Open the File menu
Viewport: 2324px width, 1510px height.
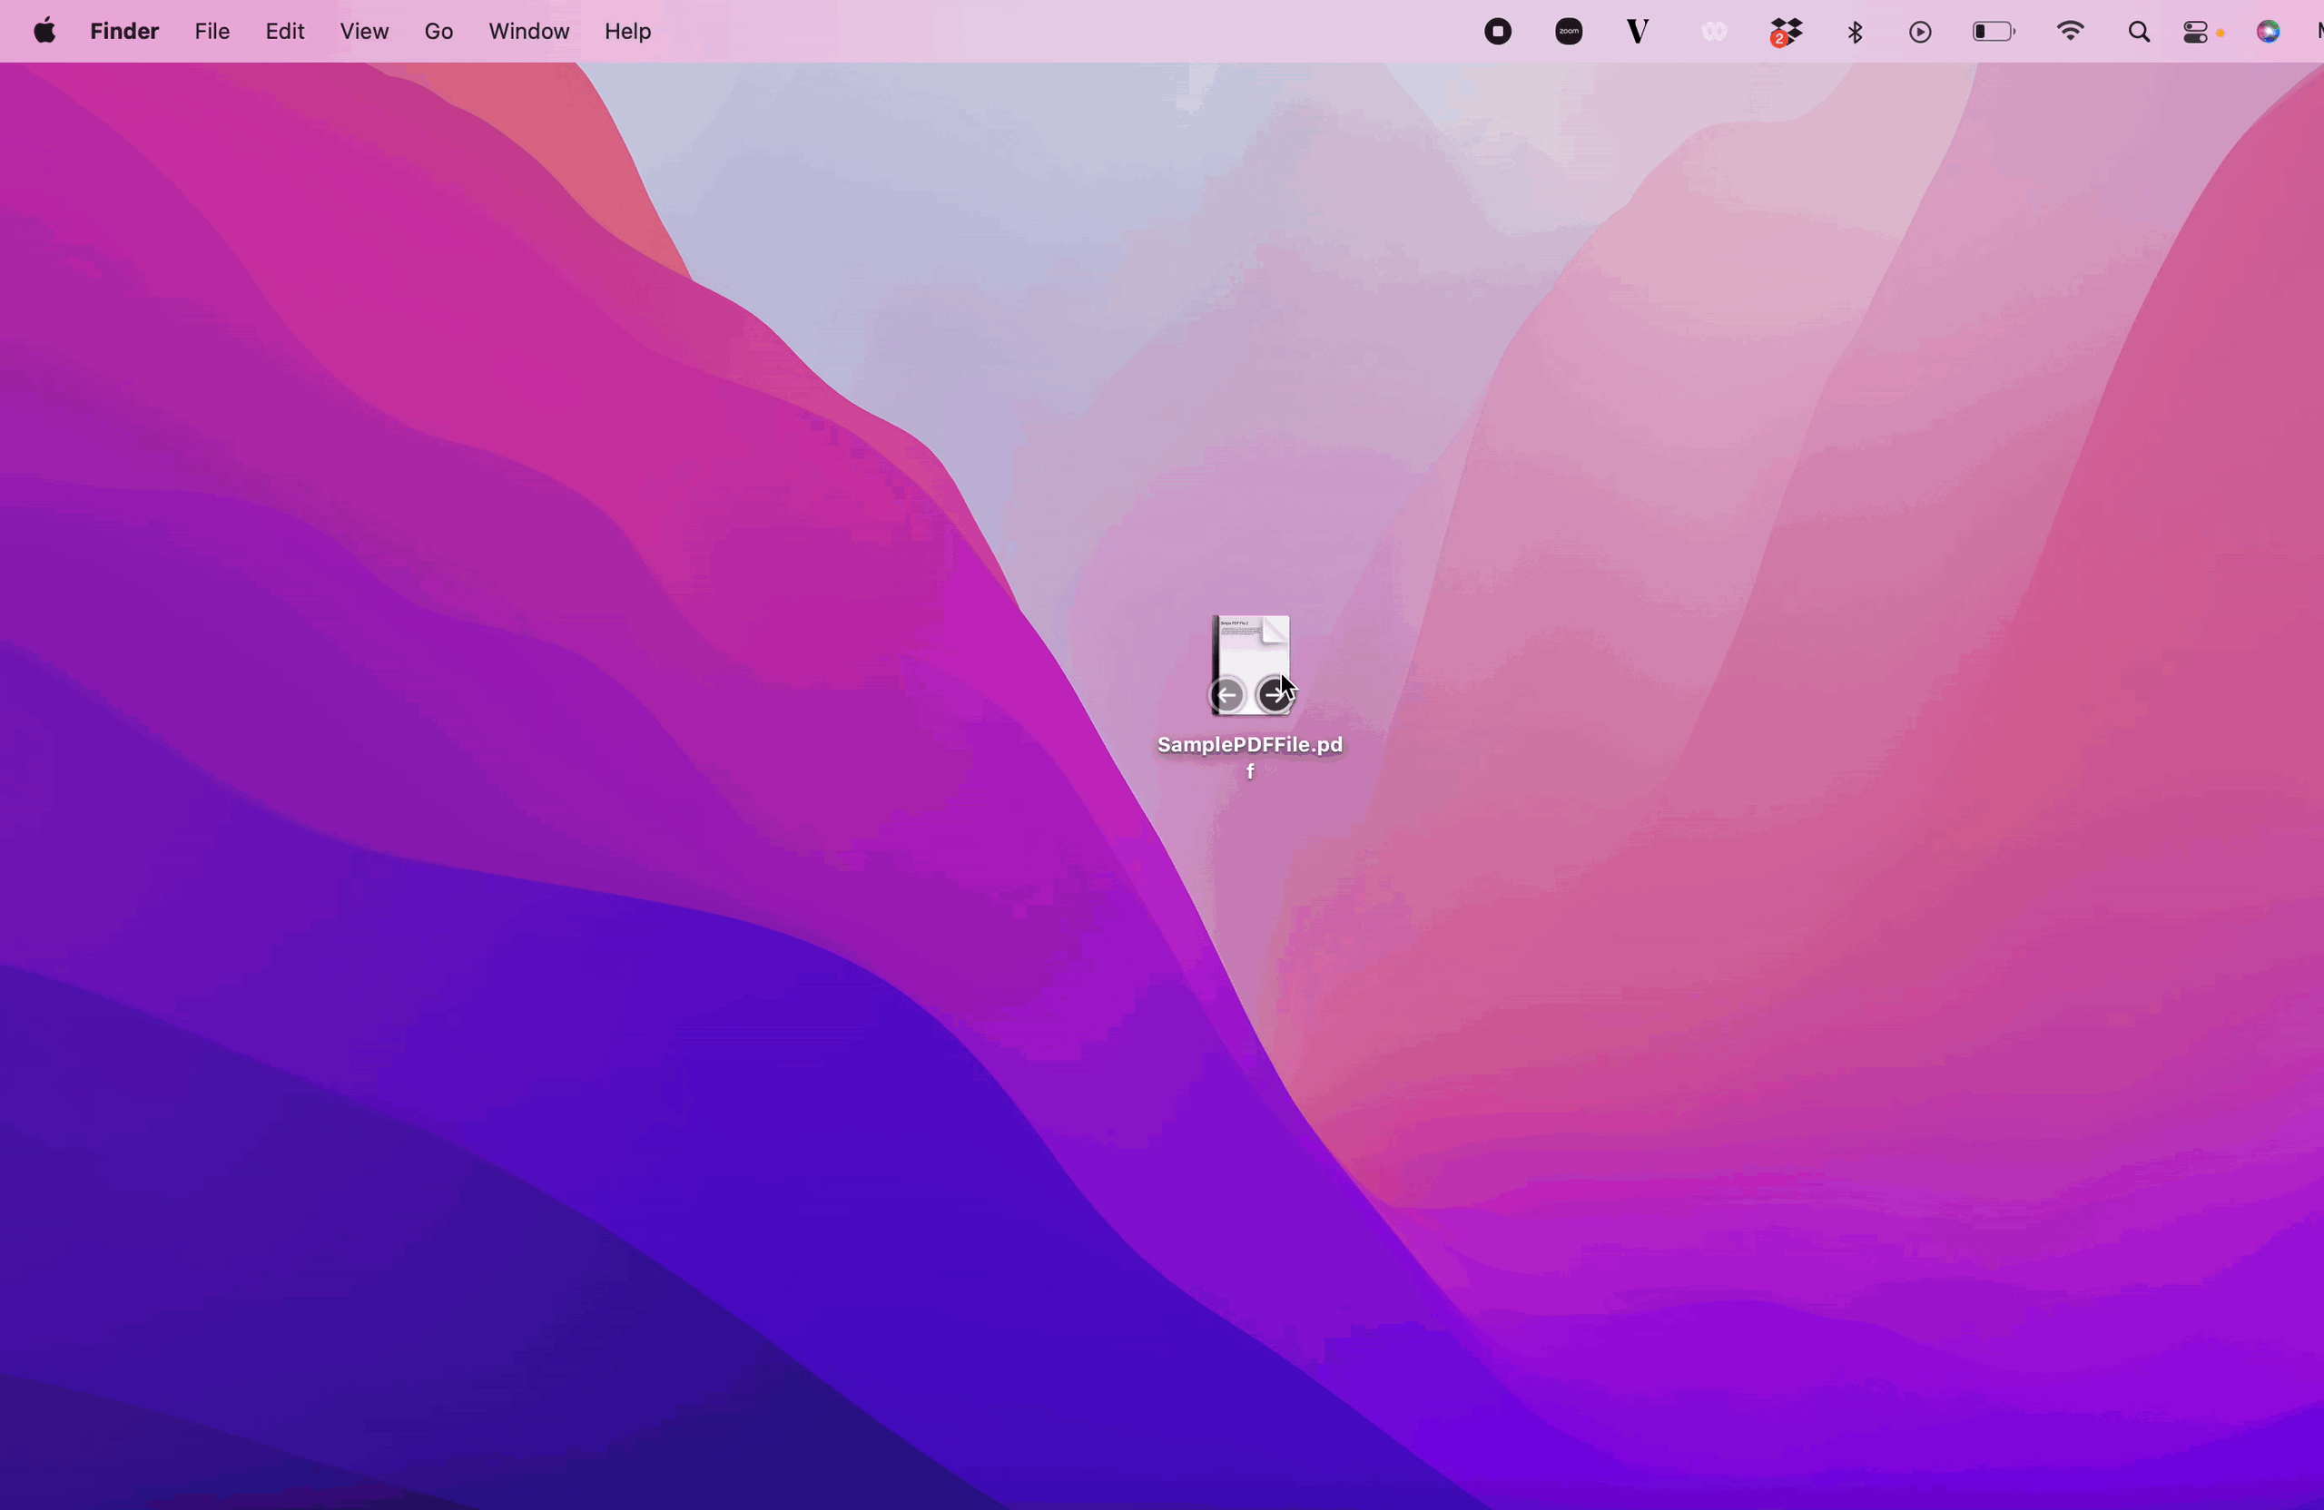(212, 31)
